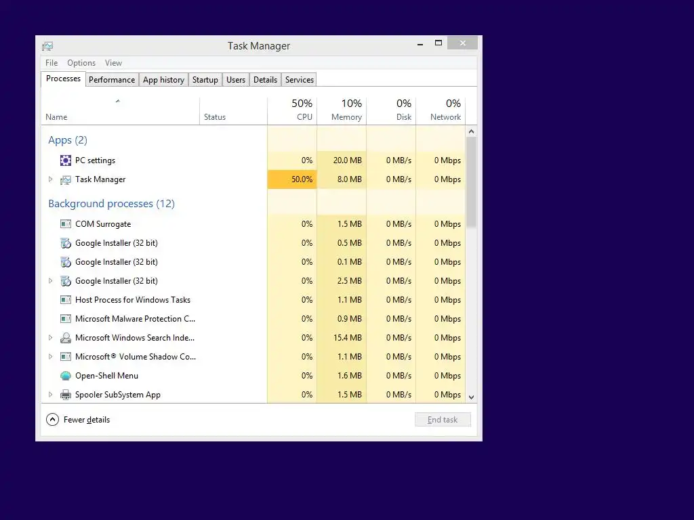Switch to the Services tab
The image size is (694, 520).
click(x=299, y=80)
